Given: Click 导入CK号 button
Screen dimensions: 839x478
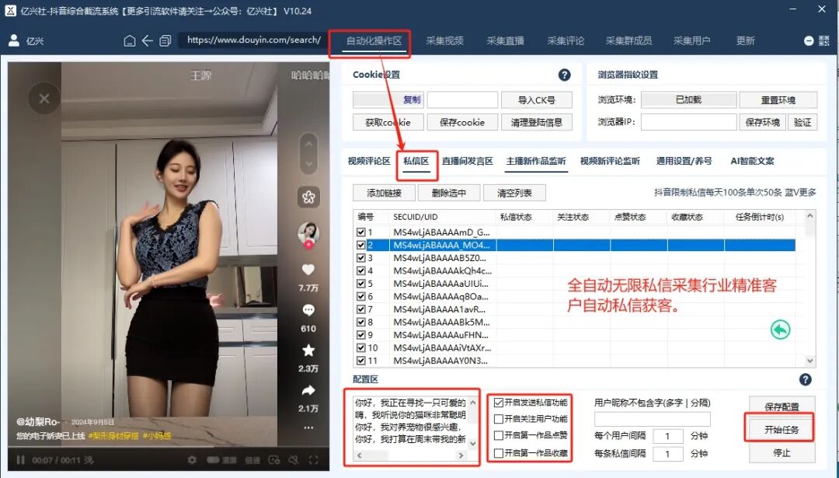Looking at the screenshot, I should pyautogui.click(x=537, y=100).
